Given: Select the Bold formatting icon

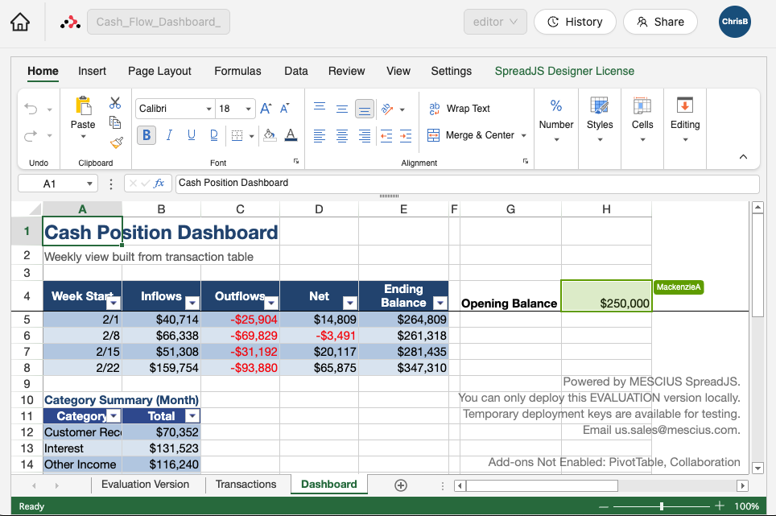Looking at the screenshot, I should [146, 134].
